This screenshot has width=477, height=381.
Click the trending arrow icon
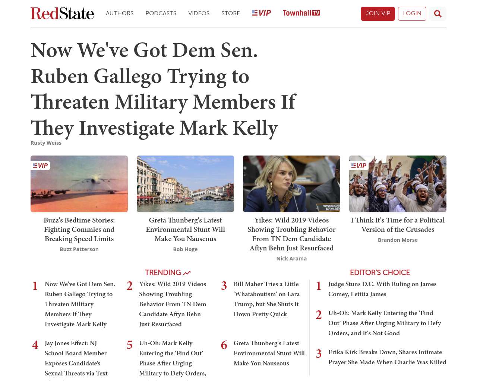(x=187, y=273)
